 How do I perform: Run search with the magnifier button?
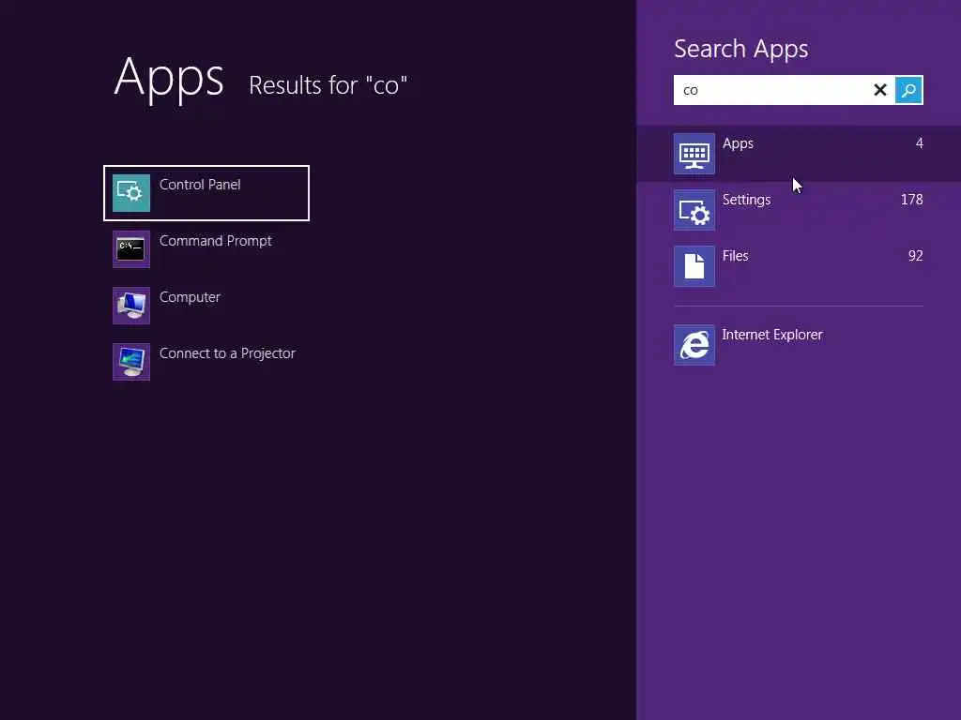(908, 90)
